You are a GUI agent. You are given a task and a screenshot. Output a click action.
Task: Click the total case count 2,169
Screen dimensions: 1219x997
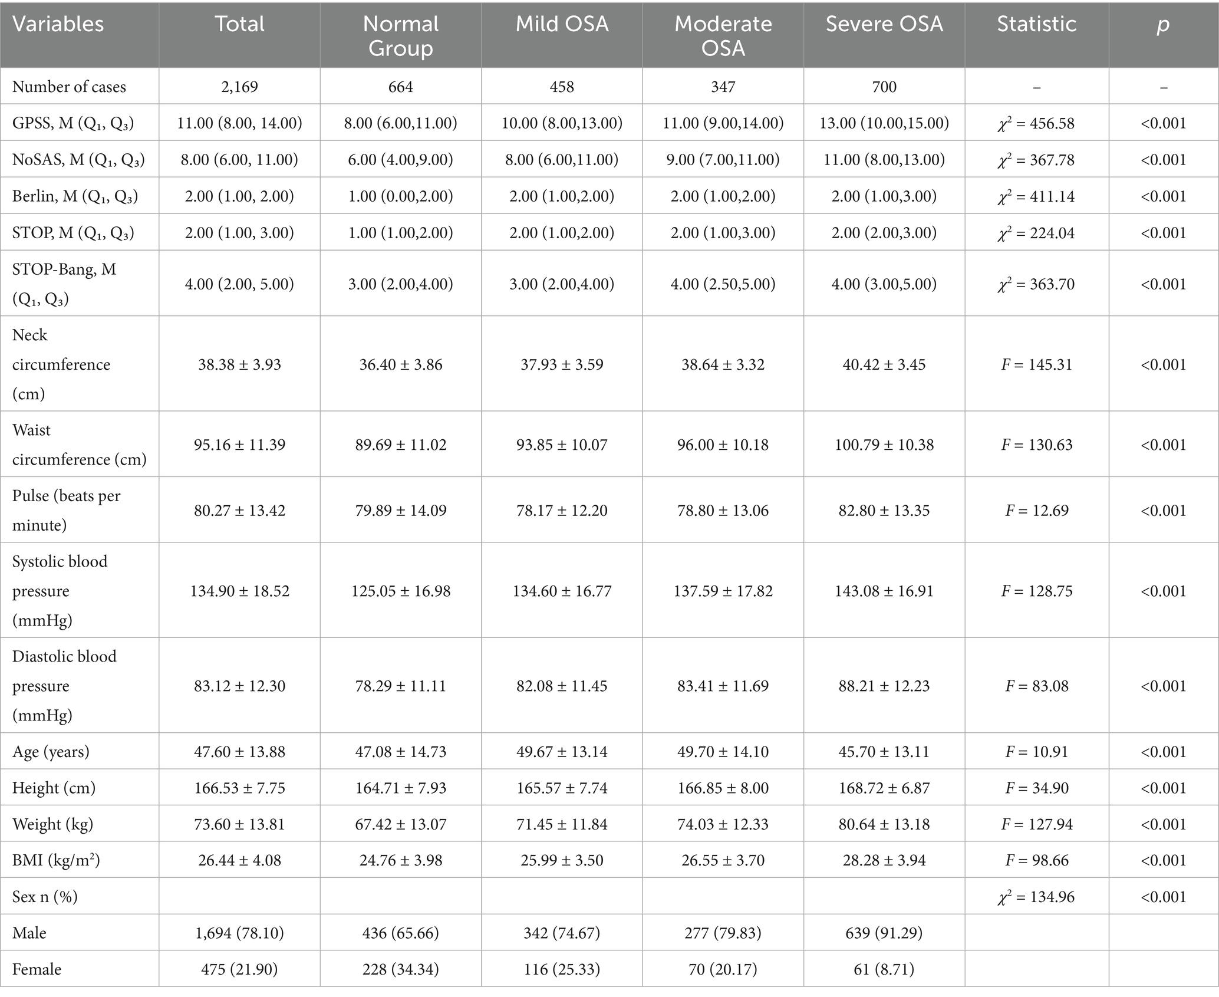239,87
